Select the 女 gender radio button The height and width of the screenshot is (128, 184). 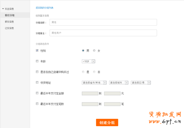pos(94,50)
